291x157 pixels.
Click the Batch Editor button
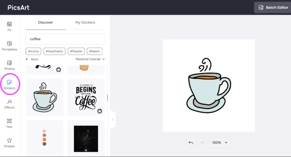273,7
